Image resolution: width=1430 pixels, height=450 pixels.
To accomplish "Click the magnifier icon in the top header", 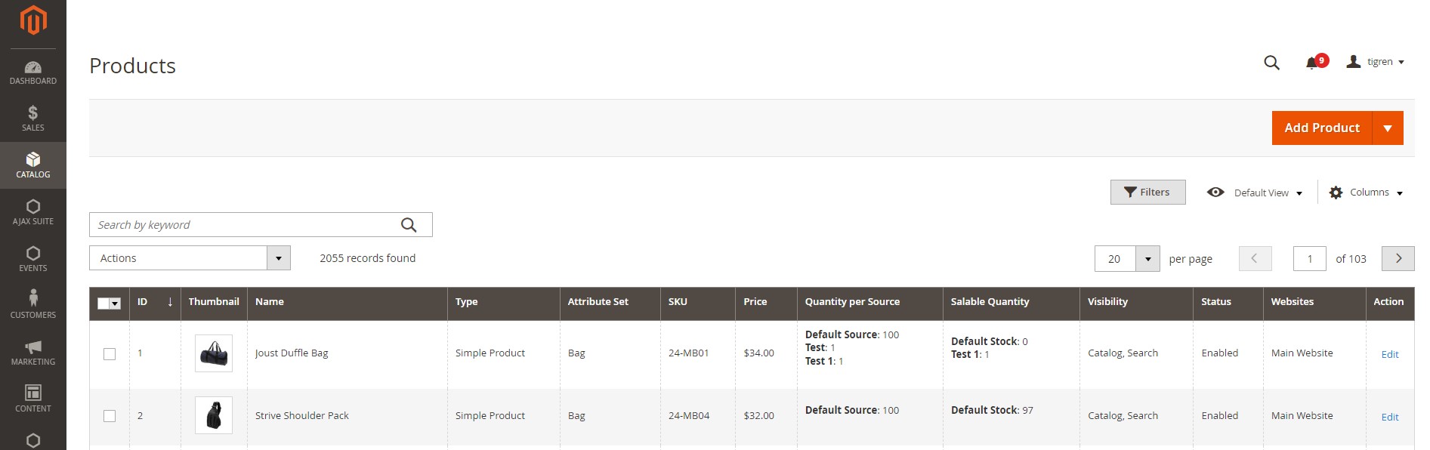I will pos(1271,63).
